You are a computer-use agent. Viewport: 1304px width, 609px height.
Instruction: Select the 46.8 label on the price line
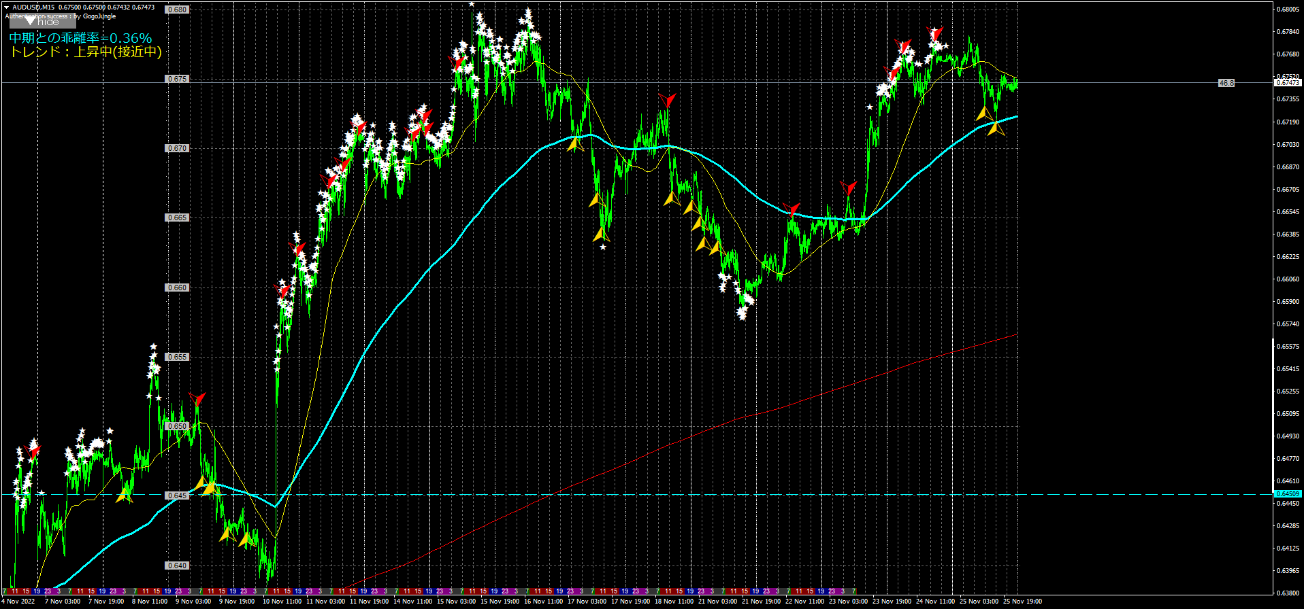point(1226,83)
